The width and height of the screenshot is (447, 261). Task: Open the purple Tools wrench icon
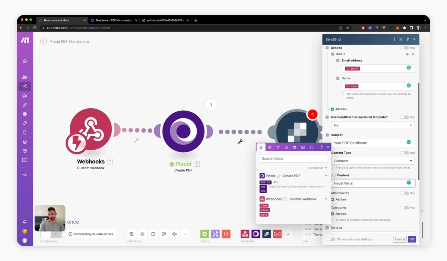click(215, 234)
